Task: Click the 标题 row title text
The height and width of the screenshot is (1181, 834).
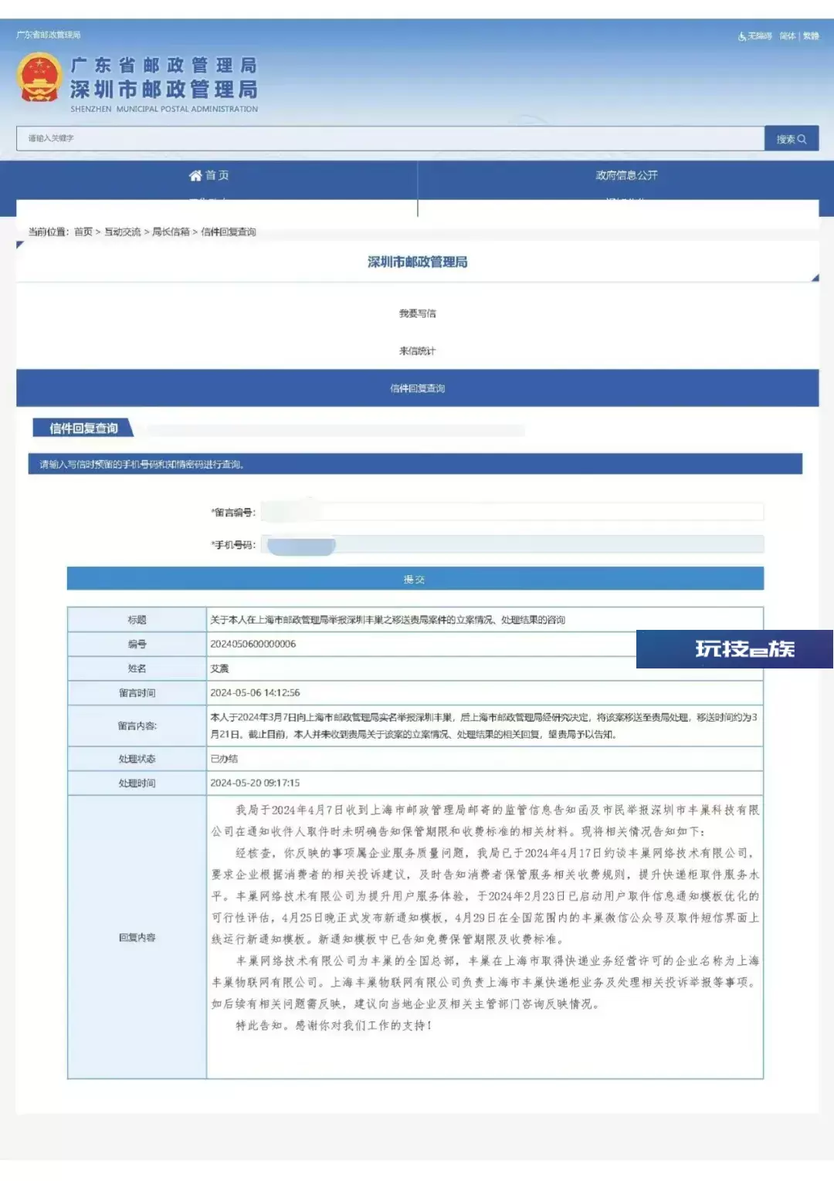Action: point(388,620)
